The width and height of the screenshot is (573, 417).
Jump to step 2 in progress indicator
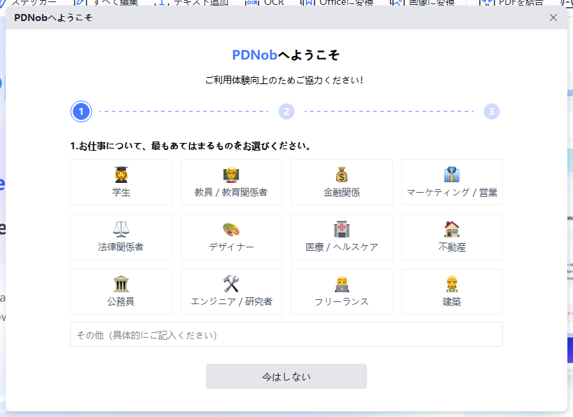[286, 111]
